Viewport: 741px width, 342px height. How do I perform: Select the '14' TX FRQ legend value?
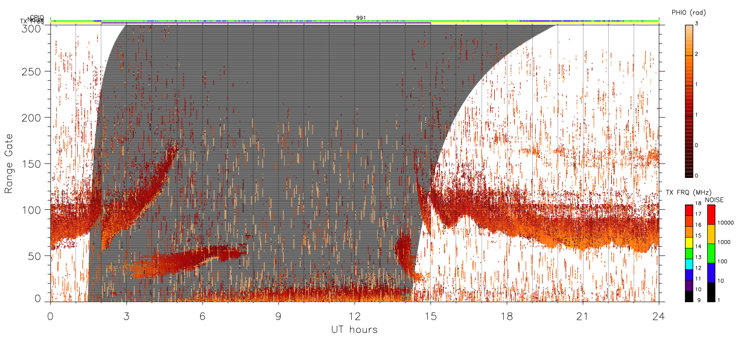tap(698, 246)
